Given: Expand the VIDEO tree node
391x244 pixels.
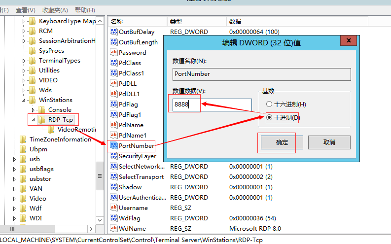Looking at the screenshot, I should tap(24, 80).
